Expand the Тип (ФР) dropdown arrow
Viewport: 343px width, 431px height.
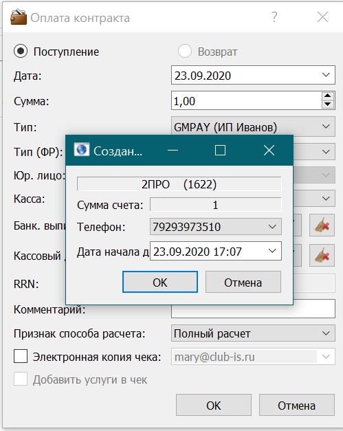coord(326,151)
